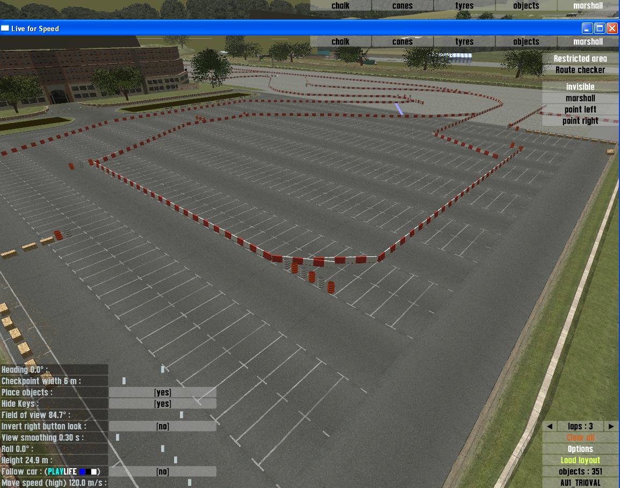Toggle the Place objects yes setting
The image size is (620, 488).
point(162,392)
